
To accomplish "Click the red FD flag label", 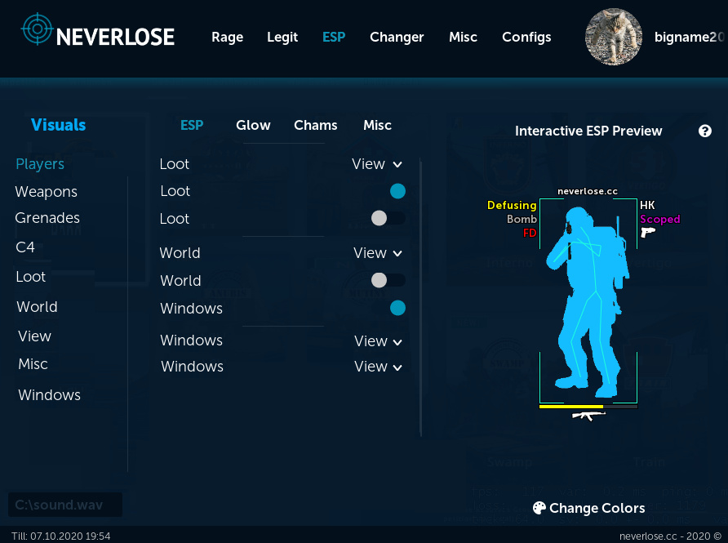I will [530, 233].
